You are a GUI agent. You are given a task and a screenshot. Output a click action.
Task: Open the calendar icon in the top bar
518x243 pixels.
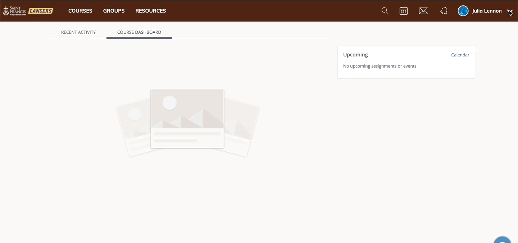(403, 11)
